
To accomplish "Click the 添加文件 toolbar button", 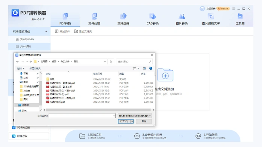I will tap(63, 31).
